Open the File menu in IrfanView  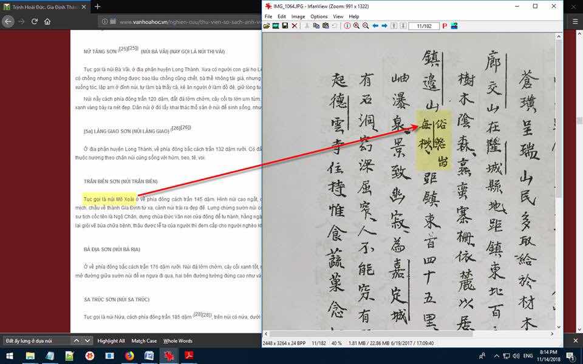pyautogui.click(x=268, y=16)
